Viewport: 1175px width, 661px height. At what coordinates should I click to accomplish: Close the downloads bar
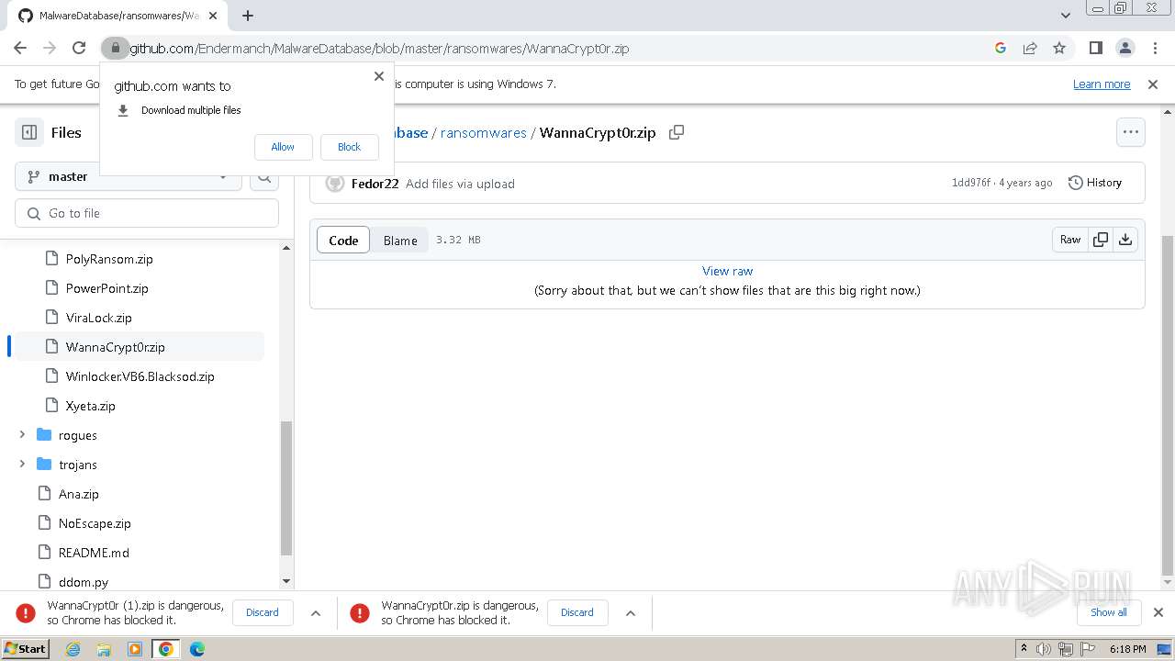pyautogui.click(x=1158, y=612)
